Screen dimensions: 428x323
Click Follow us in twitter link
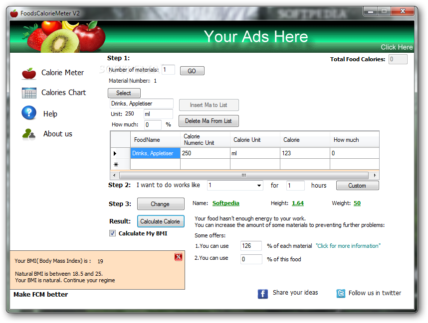375,293
